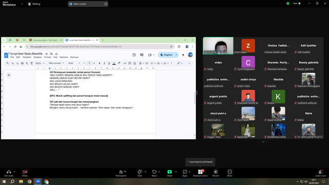Expand caret next to Share

[176, 172]
